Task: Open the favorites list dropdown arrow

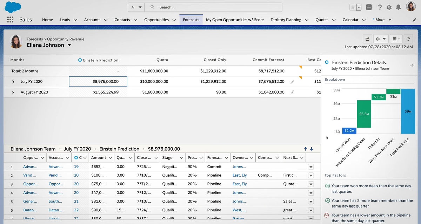Action: 359,7
